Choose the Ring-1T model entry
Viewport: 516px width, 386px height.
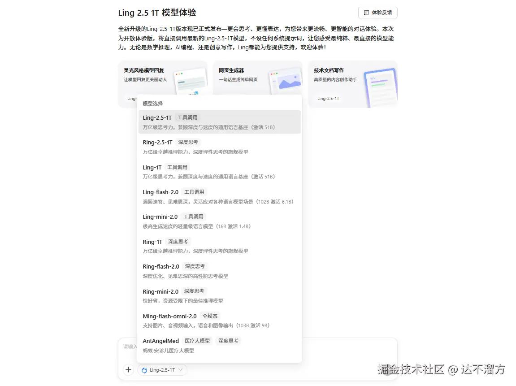[220, 246]
